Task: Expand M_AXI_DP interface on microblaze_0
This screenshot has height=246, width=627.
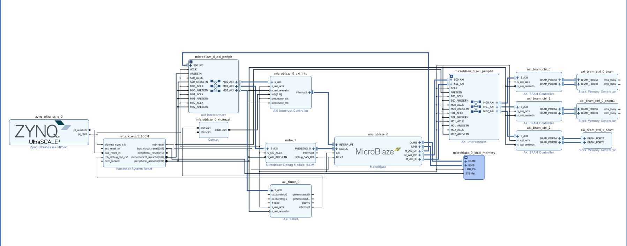Action: pyautogui.click(x=420, y=151)
